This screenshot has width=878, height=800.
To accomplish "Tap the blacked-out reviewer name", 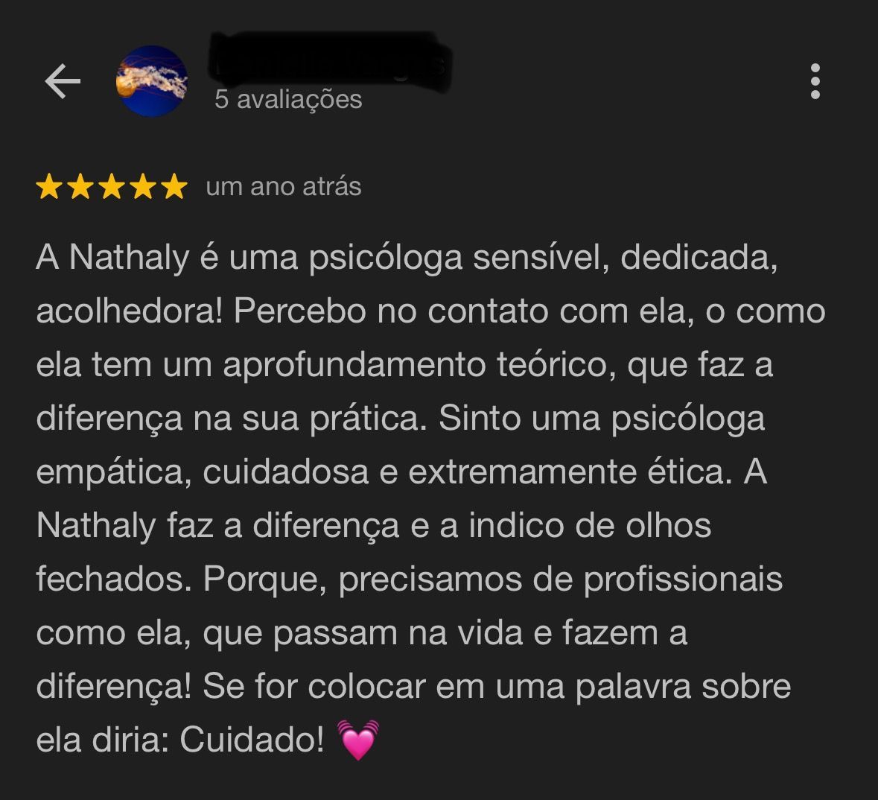I will [x=331, y=62].
